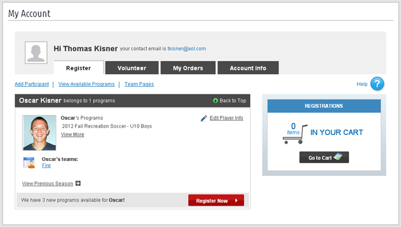Switch to the Register tab

(x=78, y=68)
